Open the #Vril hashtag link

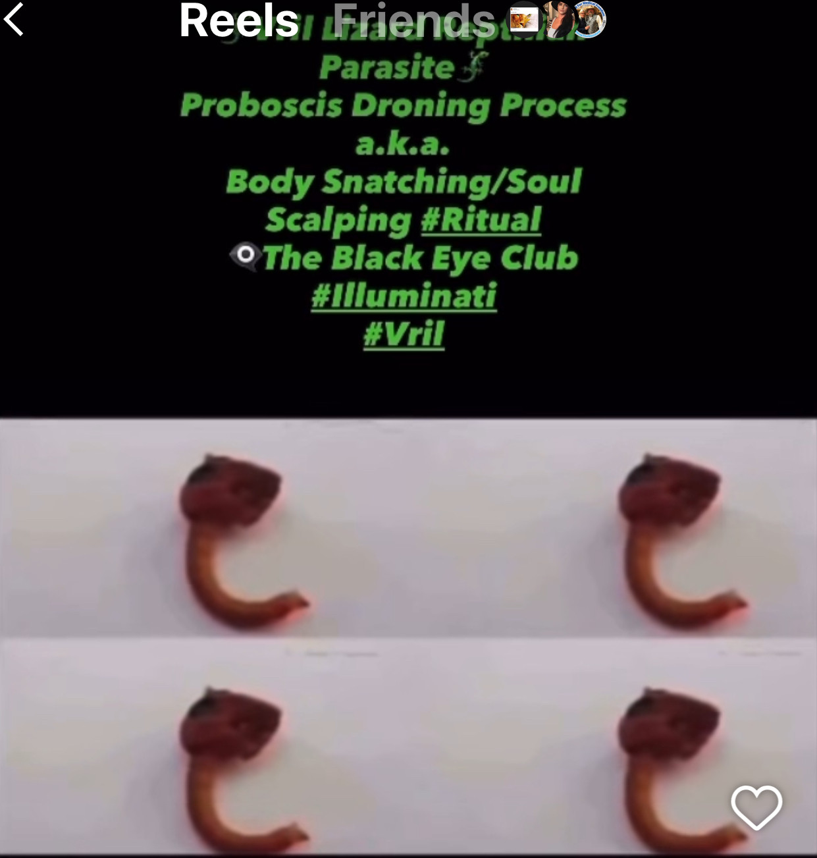[404, 333]
